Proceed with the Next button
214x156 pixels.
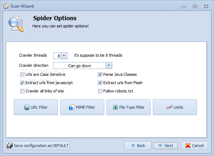click(165, 146)
